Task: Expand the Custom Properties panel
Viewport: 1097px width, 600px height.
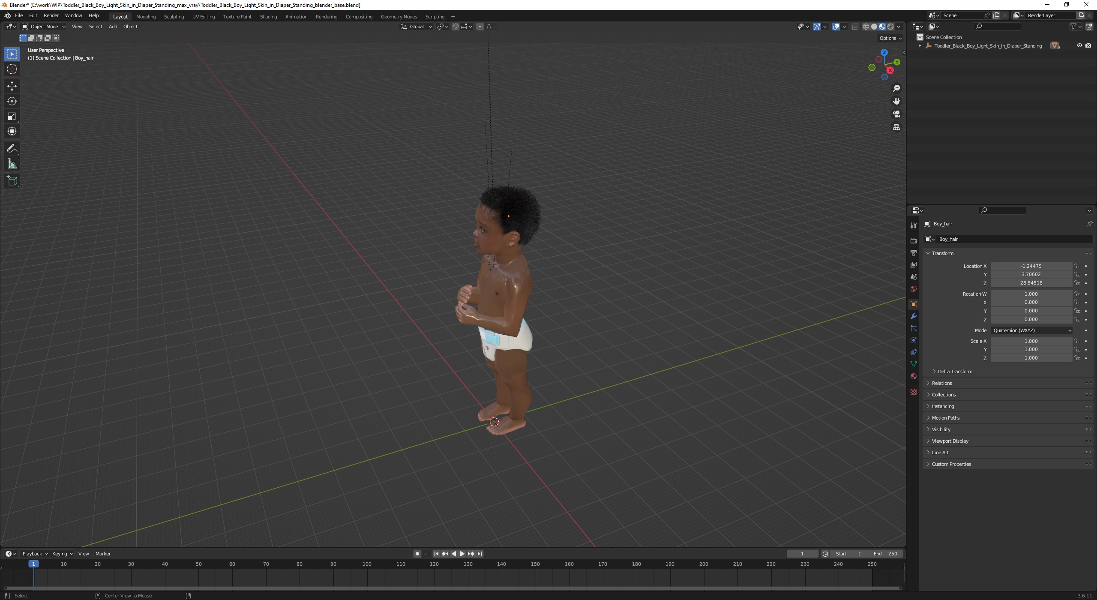Action: [951, 464]
